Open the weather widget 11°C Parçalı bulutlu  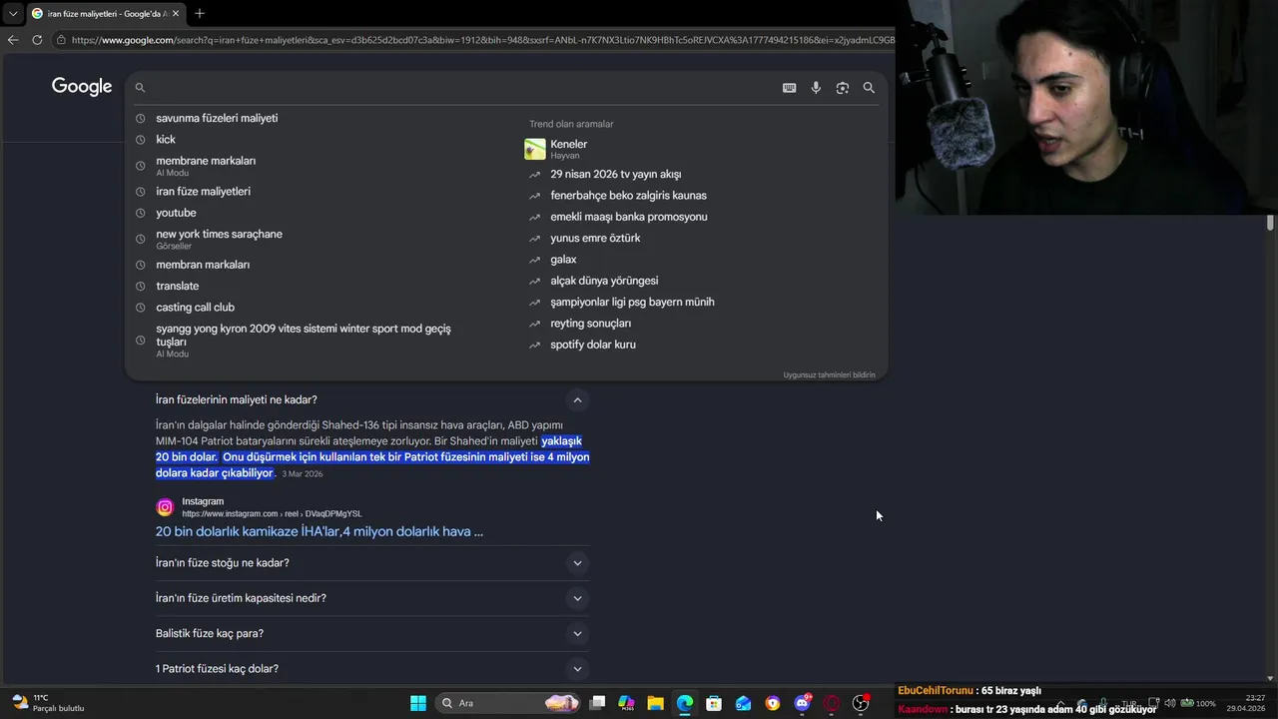click(48, 703)
